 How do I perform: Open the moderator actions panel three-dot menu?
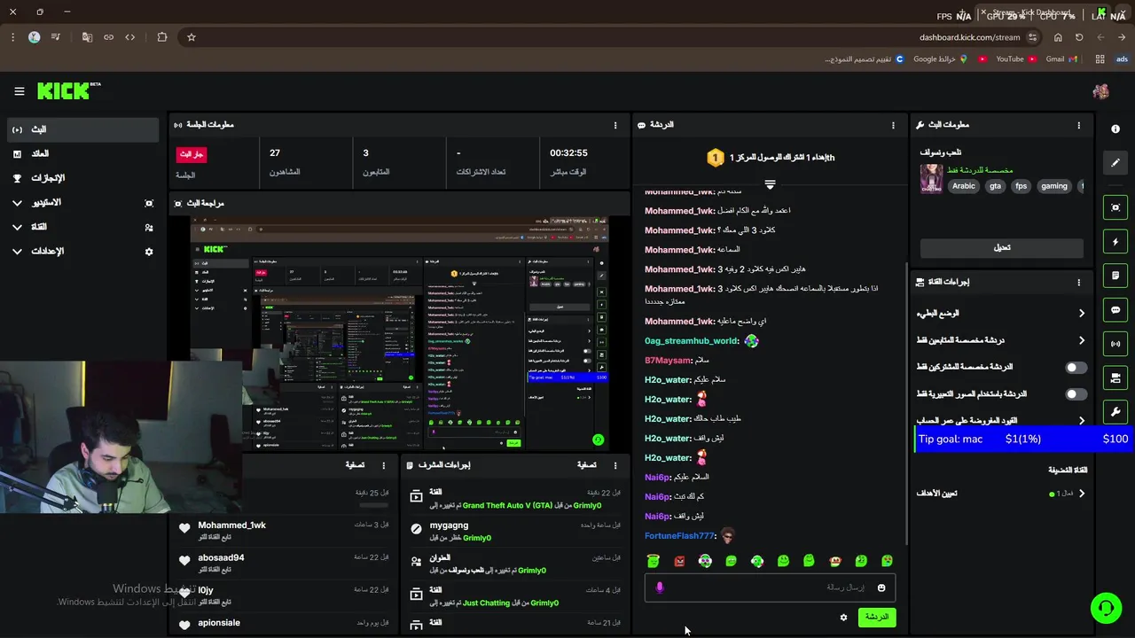tap(615, 464)
